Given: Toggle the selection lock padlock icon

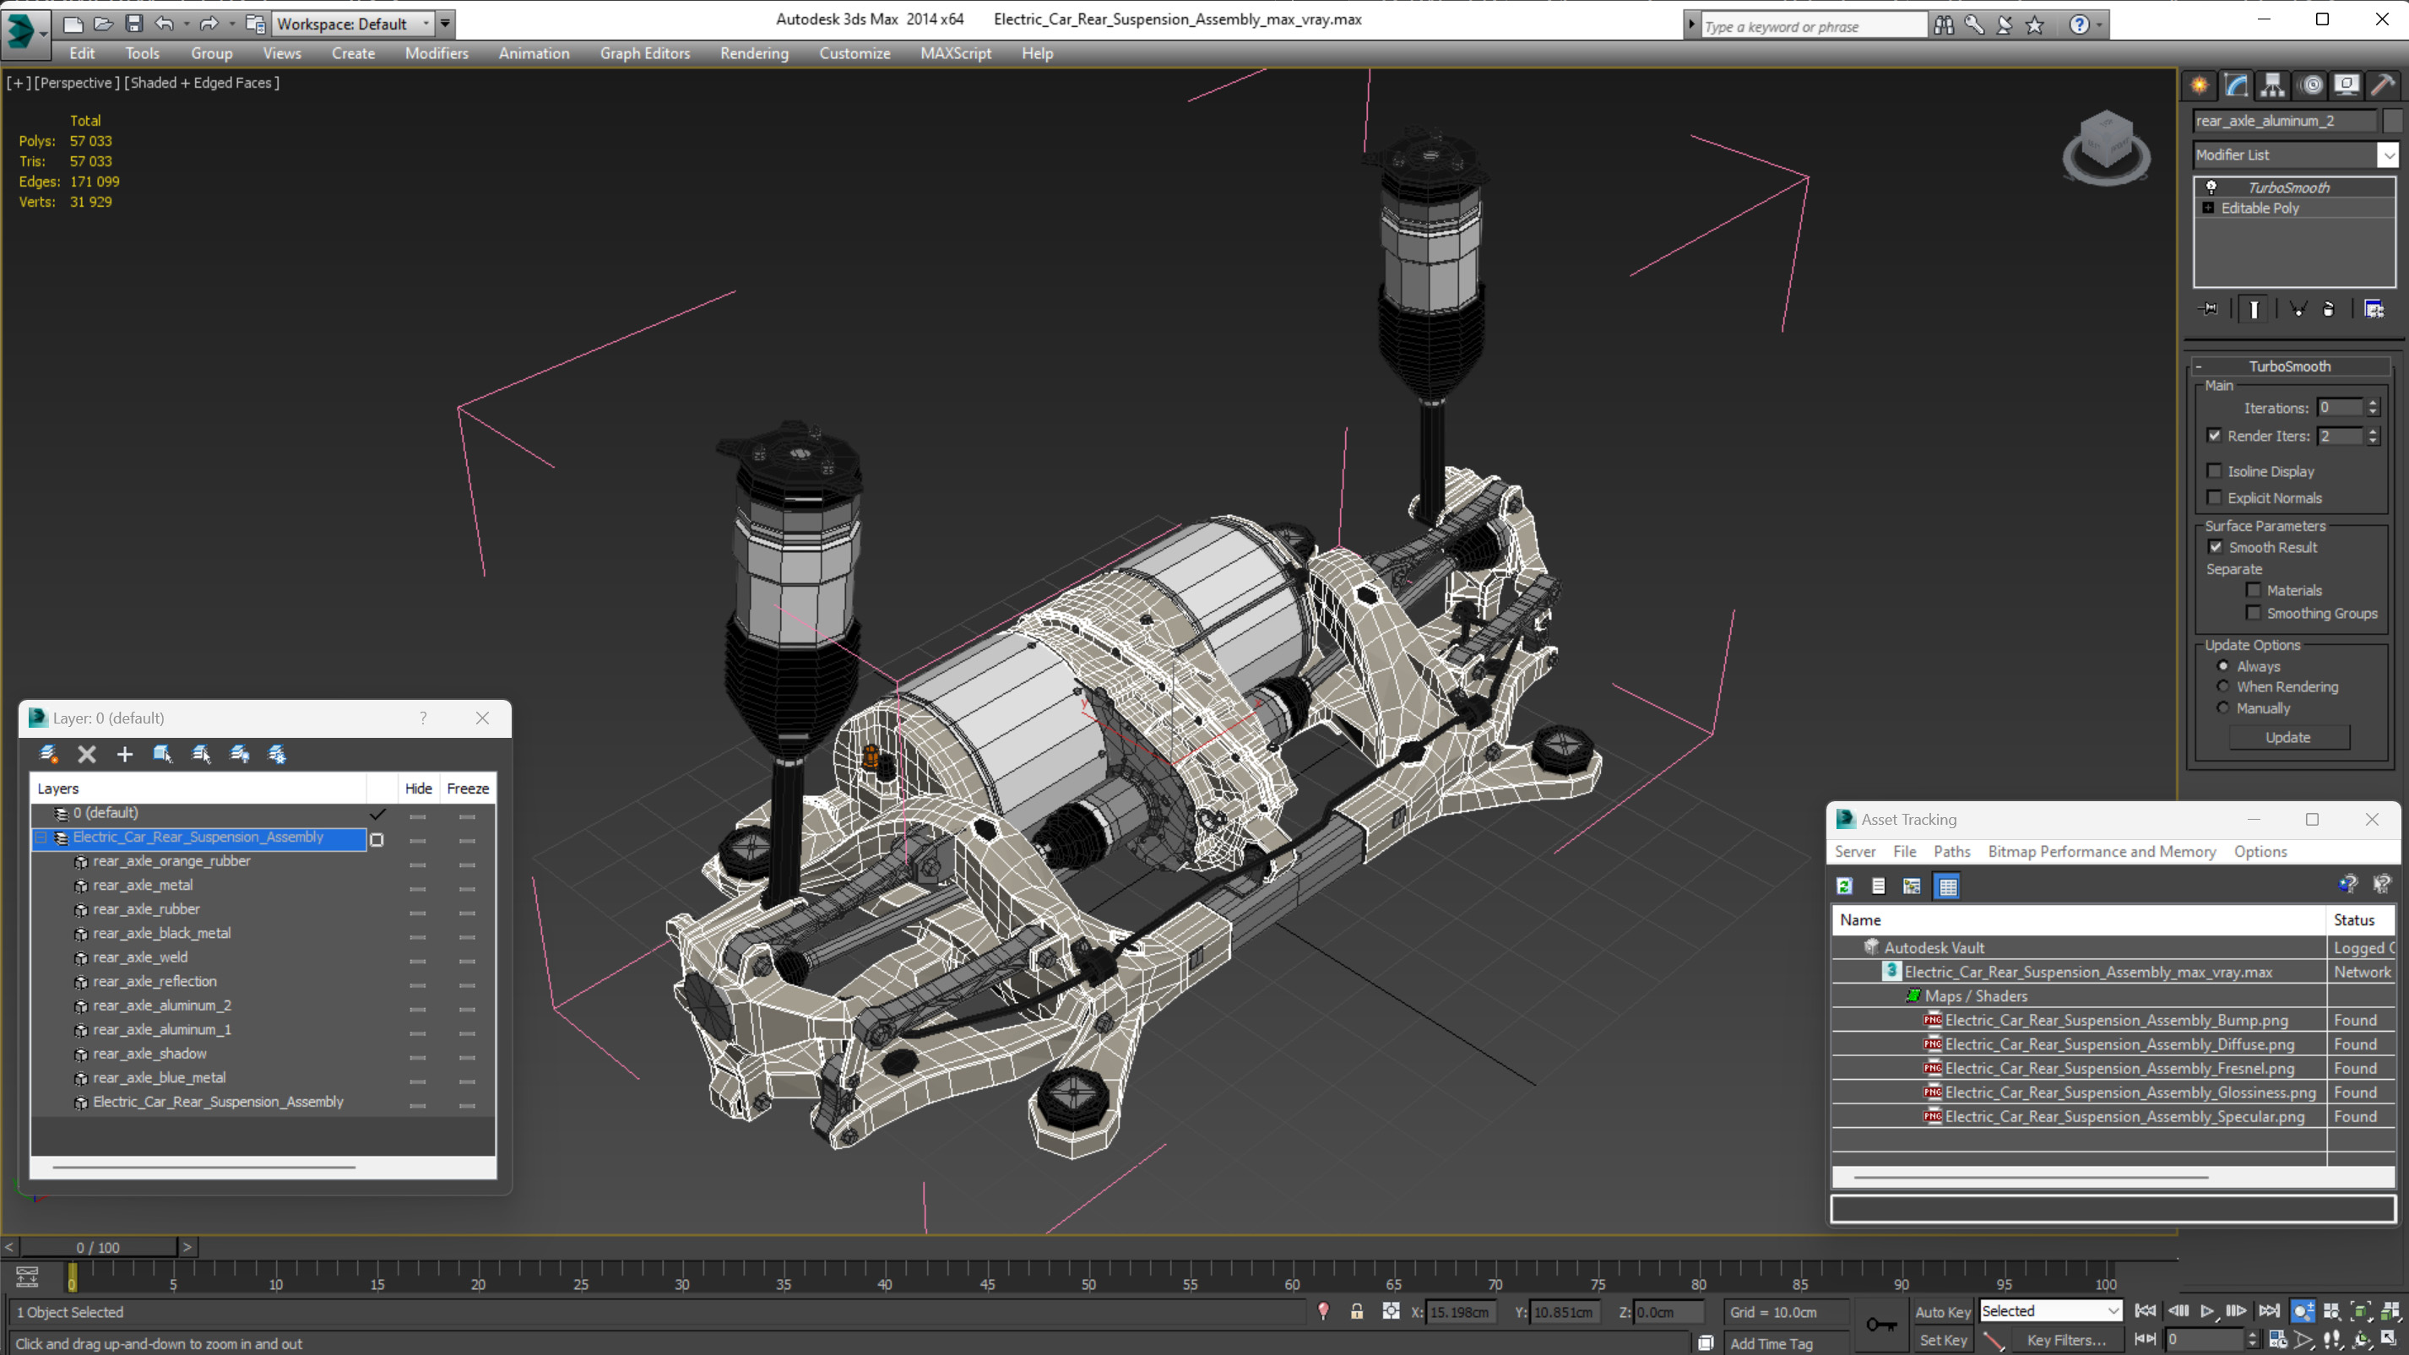Looking at the screenshot, I should (1356, 1311).
